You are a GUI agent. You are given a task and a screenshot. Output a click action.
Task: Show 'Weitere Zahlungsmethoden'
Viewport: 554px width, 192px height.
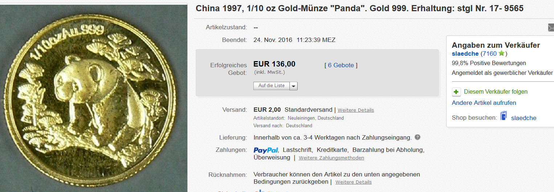[x=331, y=158]
